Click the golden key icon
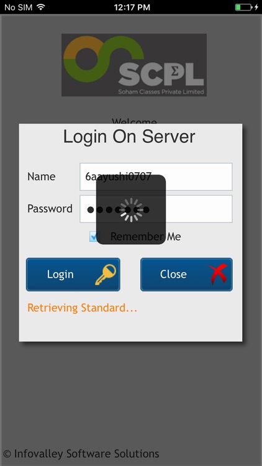 (x=106, y=275)
